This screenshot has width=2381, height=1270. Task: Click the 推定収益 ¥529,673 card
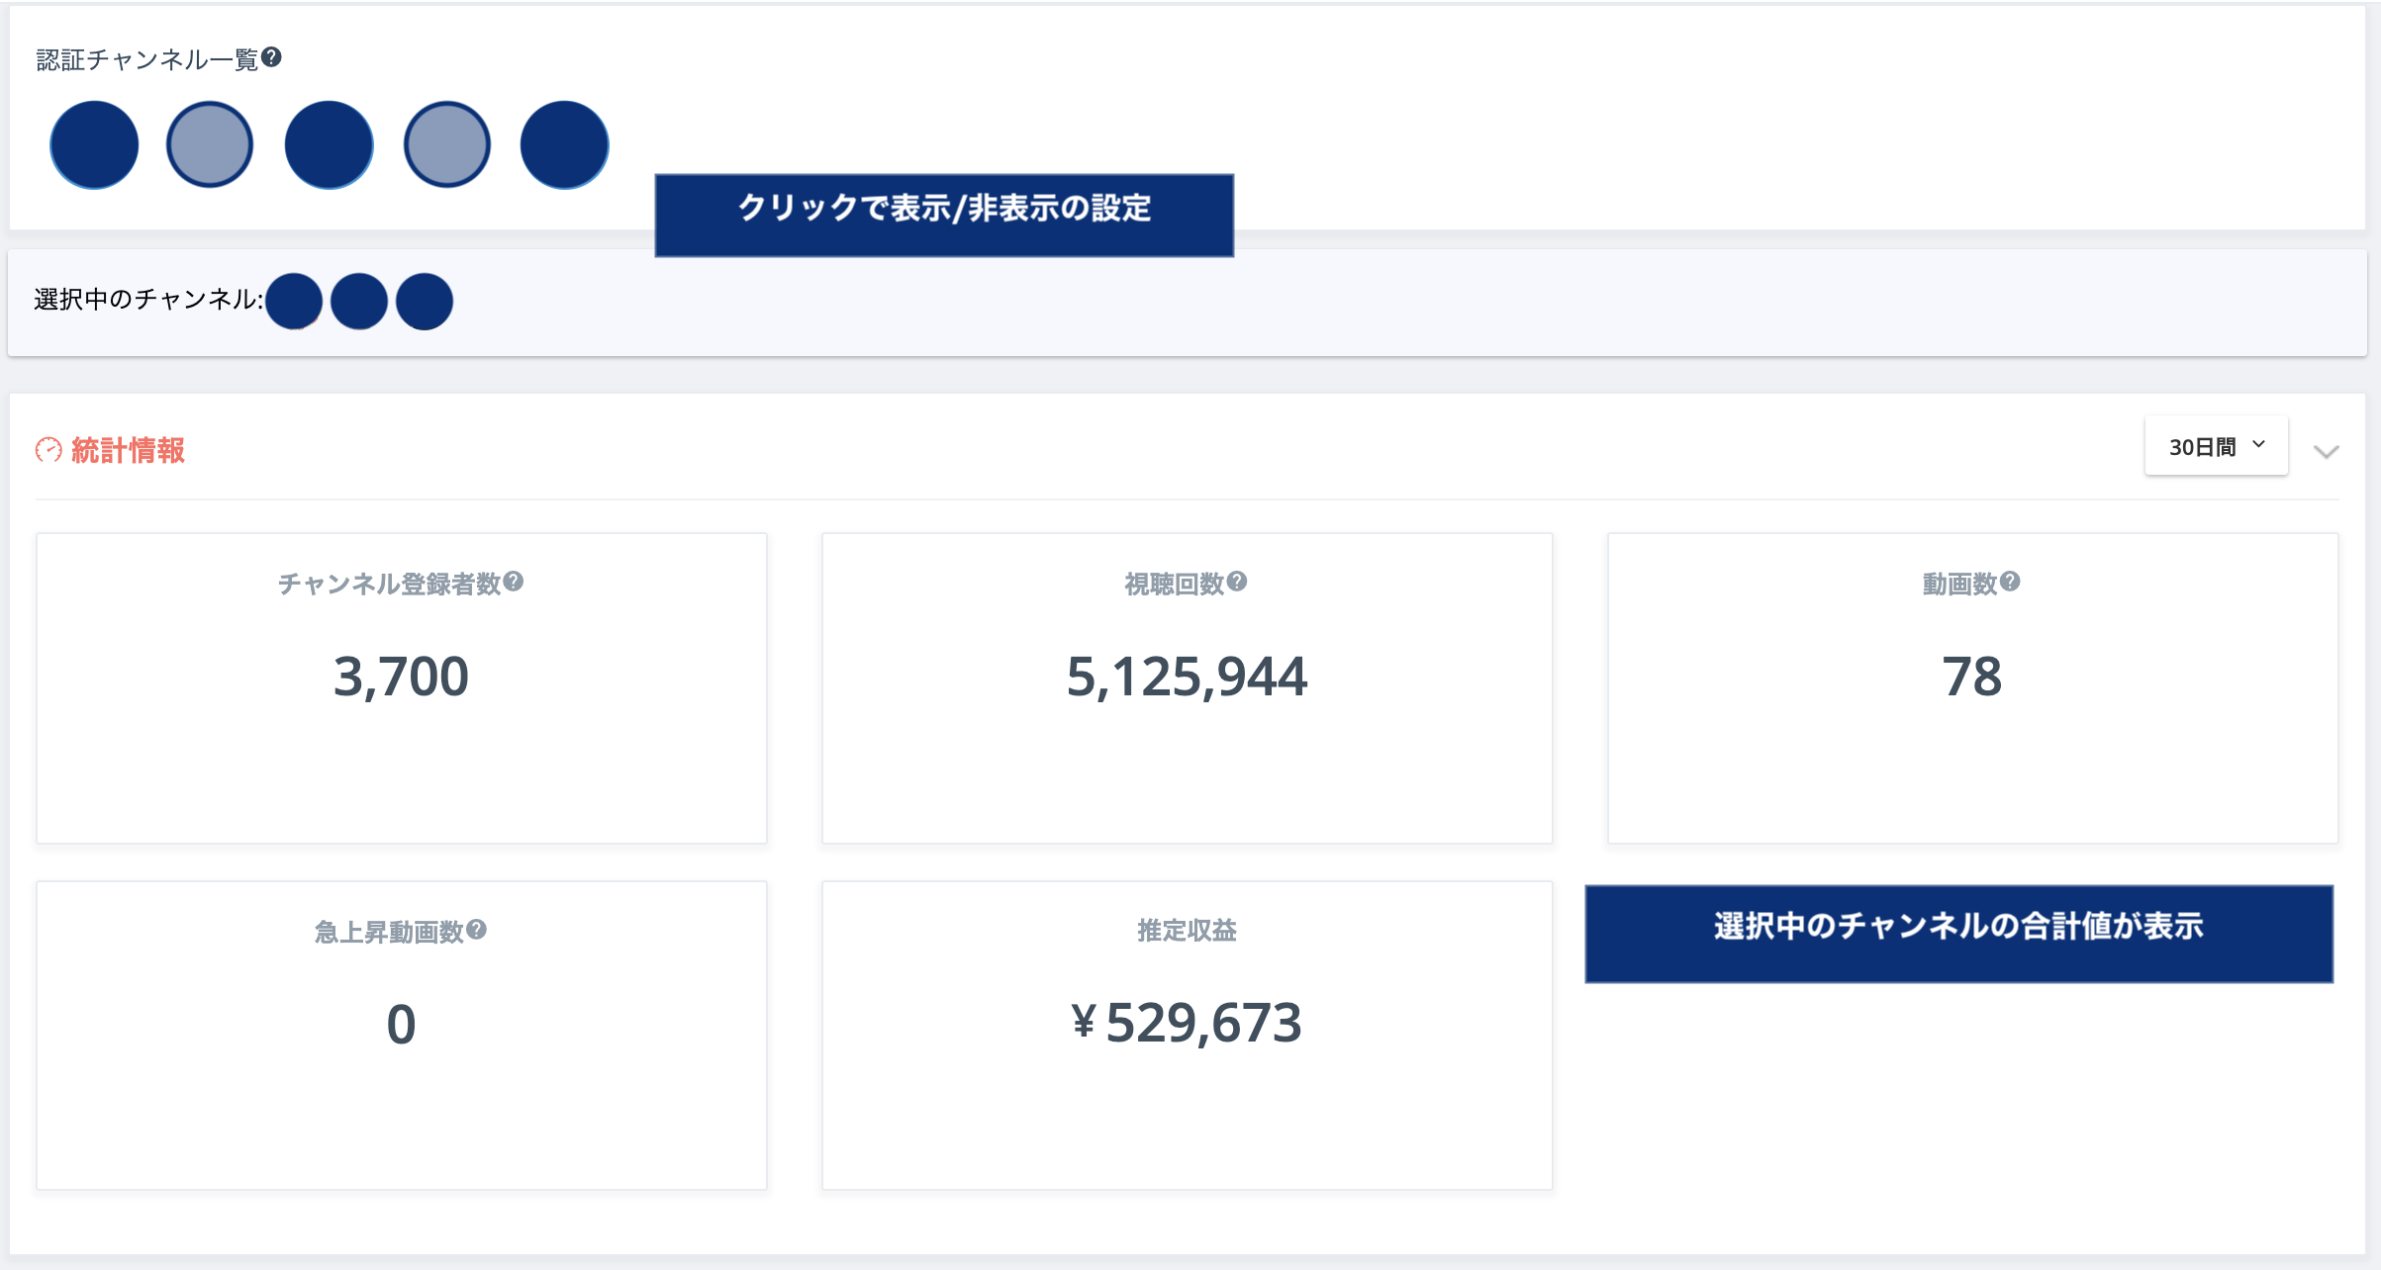click(x=1187, y=1035)
